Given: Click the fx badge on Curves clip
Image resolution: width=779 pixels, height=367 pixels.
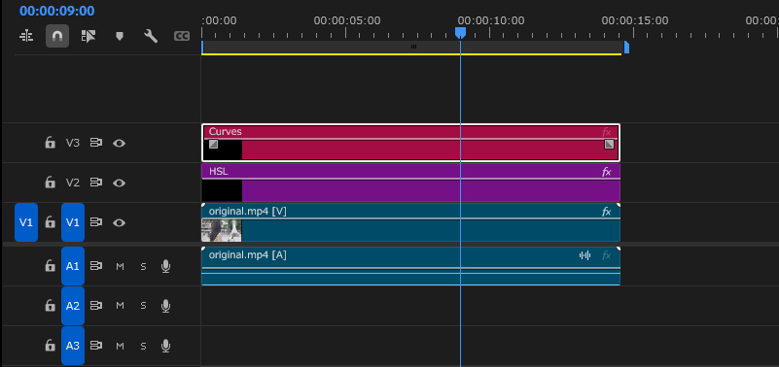Looking at the screenshot, I should point(606,132).
